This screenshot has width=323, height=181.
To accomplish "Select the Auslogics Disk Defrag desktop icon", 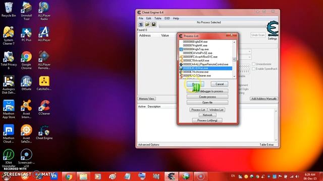I will pos(9,85).
